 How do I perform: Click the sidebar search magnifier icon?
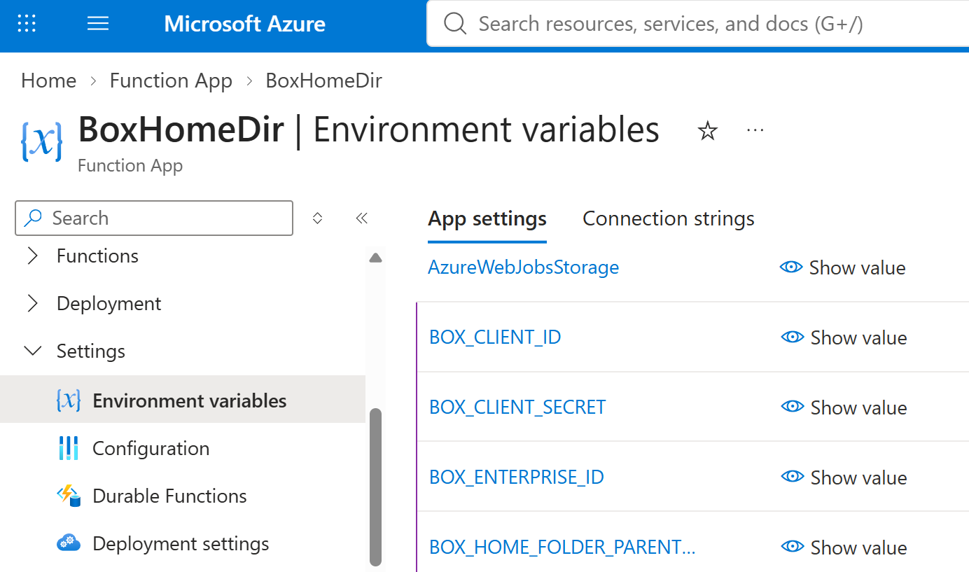click(33, 218)
